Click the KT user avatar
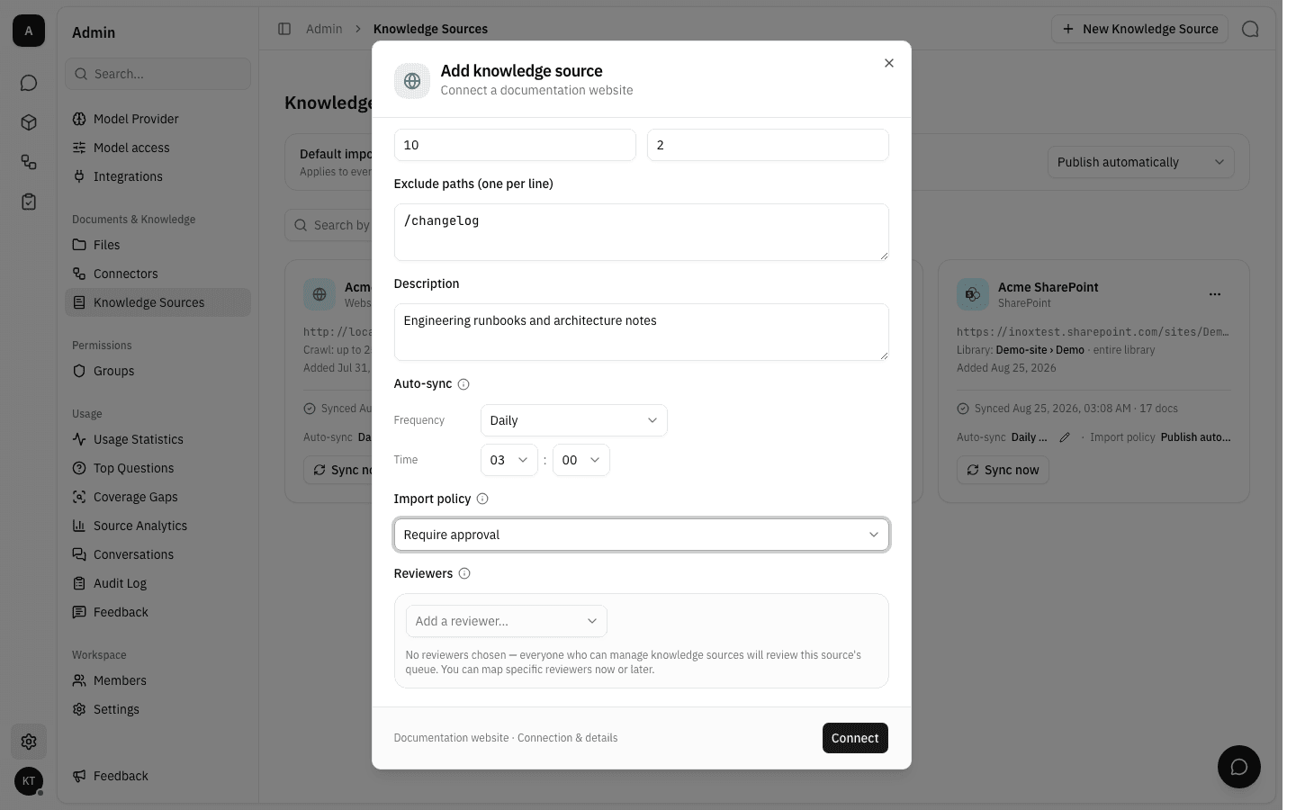This screenshot has height=810, width=1296. [x=29, y=781]
